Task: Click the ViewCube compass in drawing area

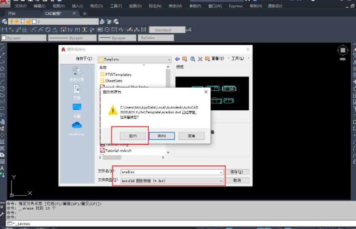Action: (x=343, y=50)
